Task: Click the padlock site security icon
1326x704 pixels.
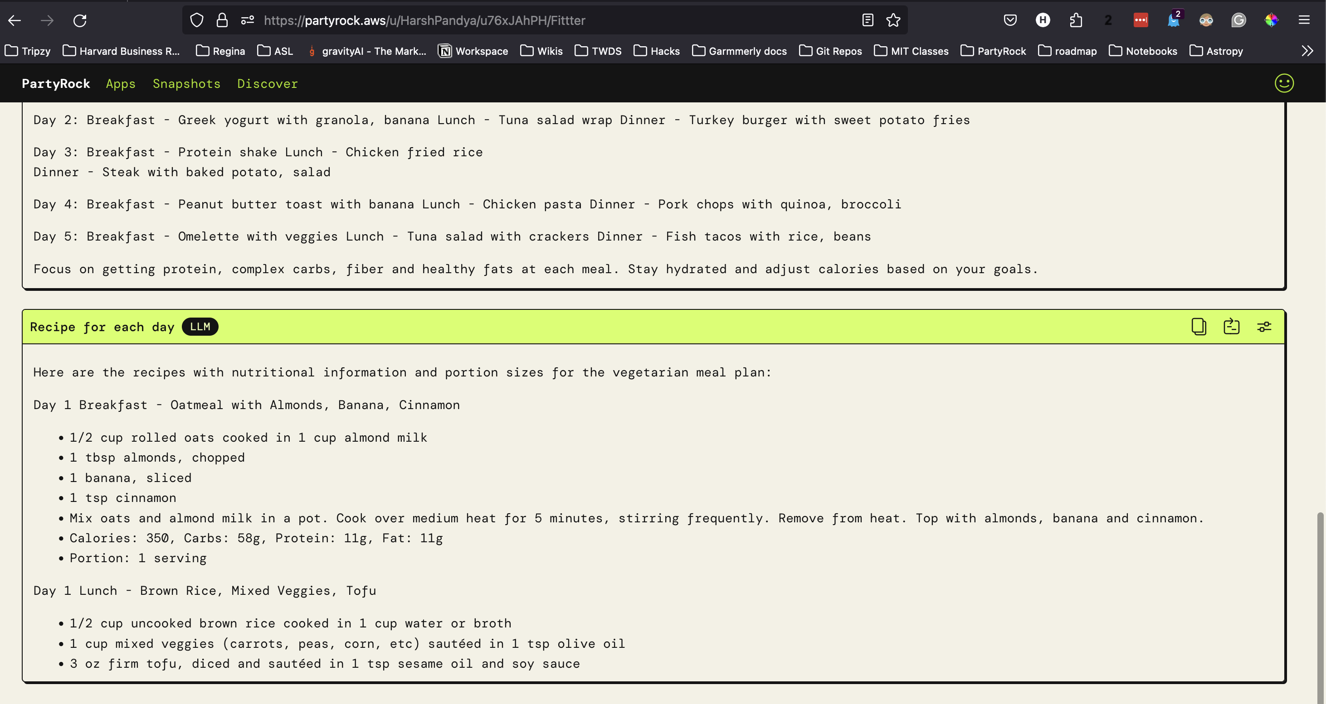Action: [x=222, y=20]
